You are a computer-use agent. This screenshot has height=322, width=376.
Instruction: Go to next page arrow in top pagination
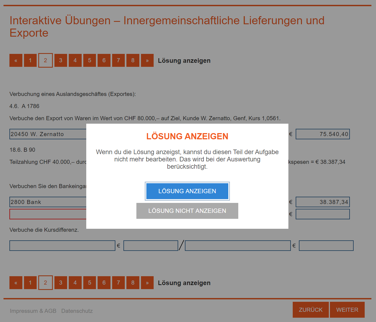tap(147, 60)
